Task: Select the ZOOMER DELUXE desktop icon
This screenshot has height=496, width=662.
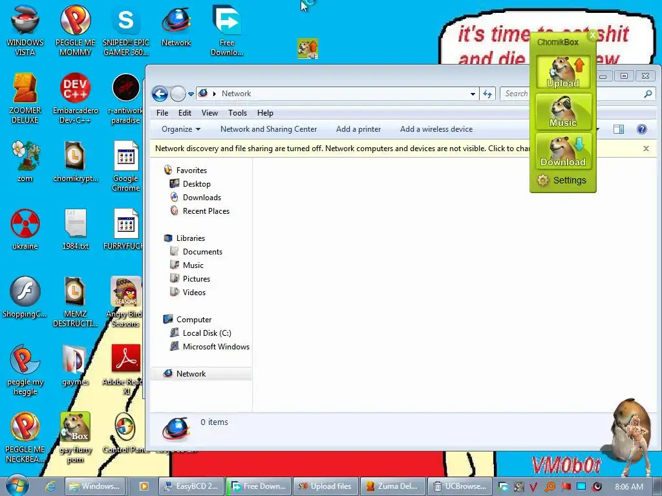Action: [x=25, y=98]
